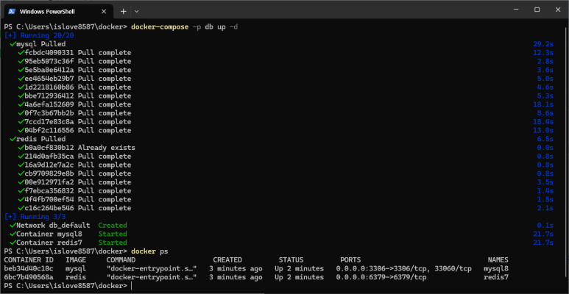The width and height of the screenshot is (569, 294).
Task: Click layer '4f4fb700ef54 Pull complete'
Action: click(x=75, y=200)
